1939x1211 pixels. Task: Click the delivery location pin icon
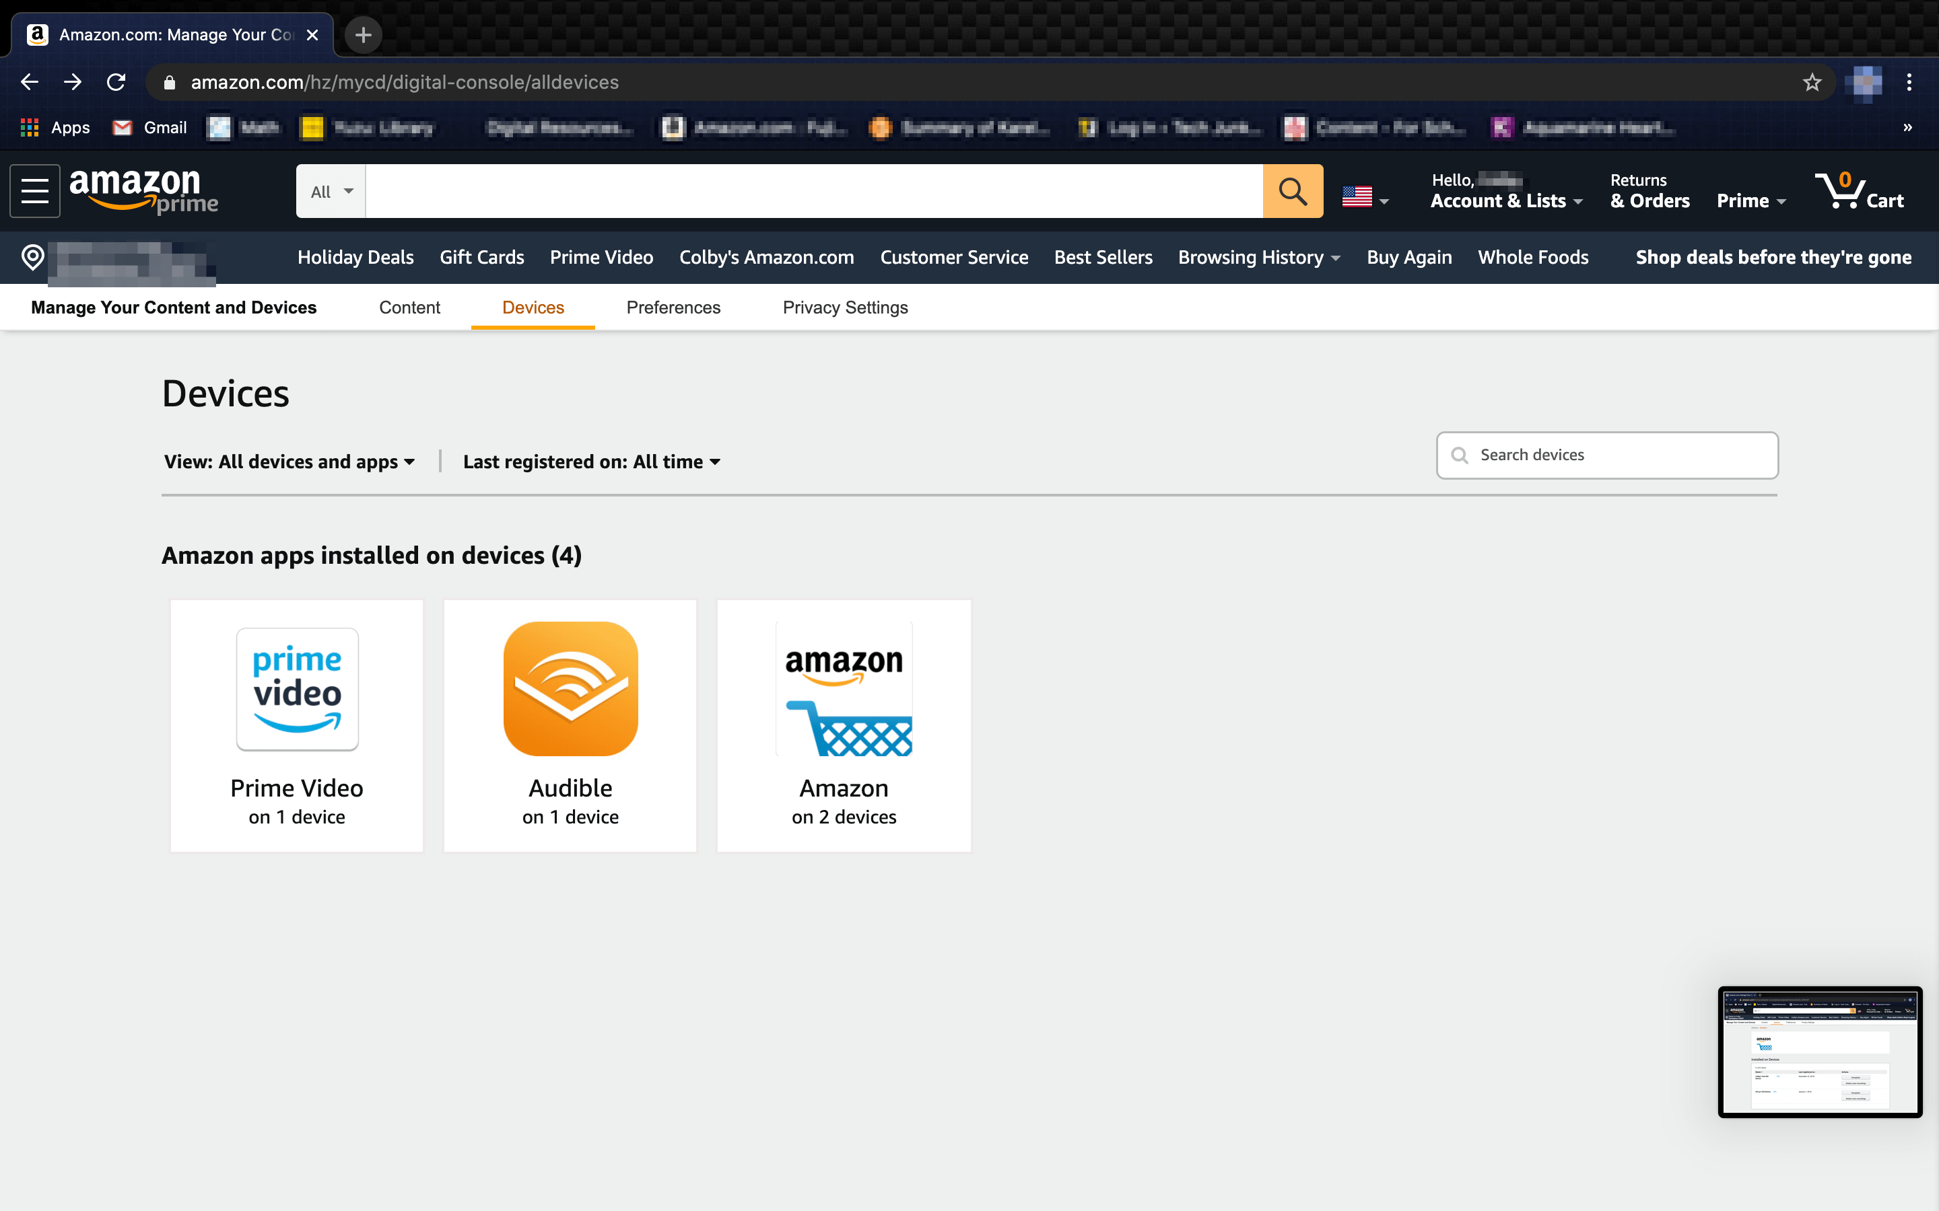[x=33, y=257]
